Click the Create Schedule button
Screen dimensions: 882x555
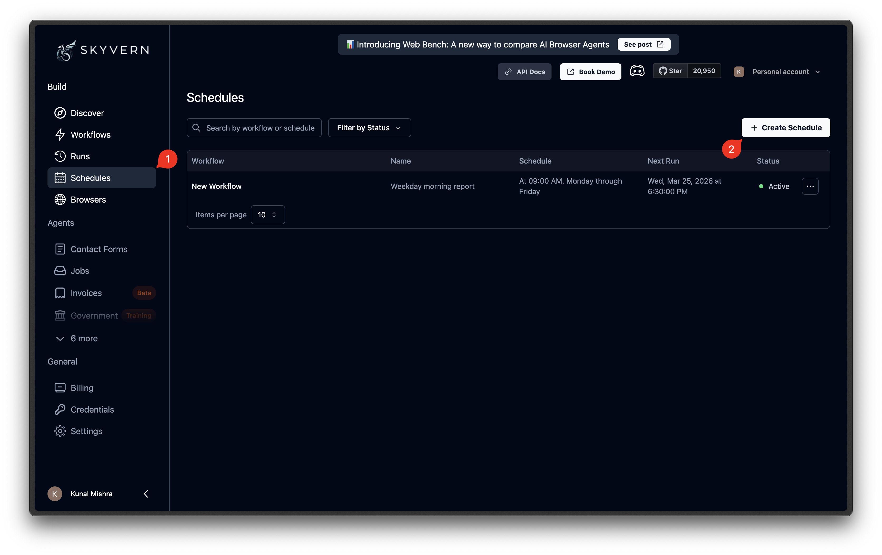click(786, 127)
